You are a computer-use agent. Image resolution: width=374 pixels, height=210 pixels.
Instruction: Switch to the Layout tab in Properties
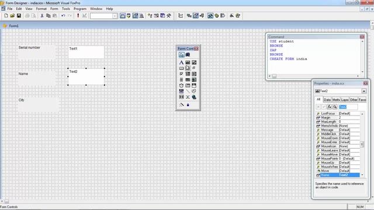(345, 100)
